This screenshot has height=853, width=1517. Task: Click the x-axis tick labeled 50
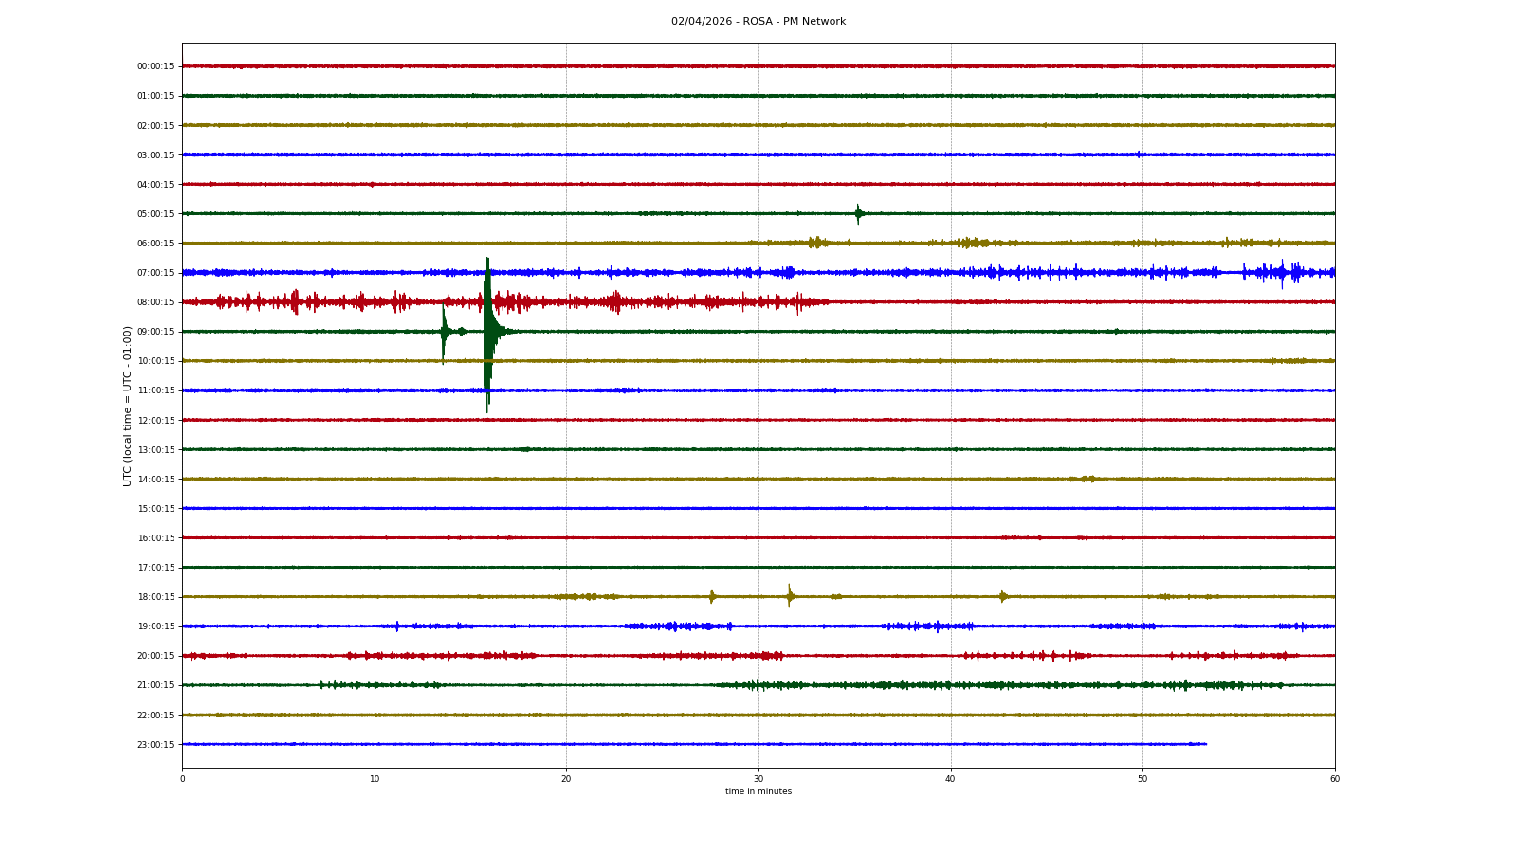tap(1142, 779)
